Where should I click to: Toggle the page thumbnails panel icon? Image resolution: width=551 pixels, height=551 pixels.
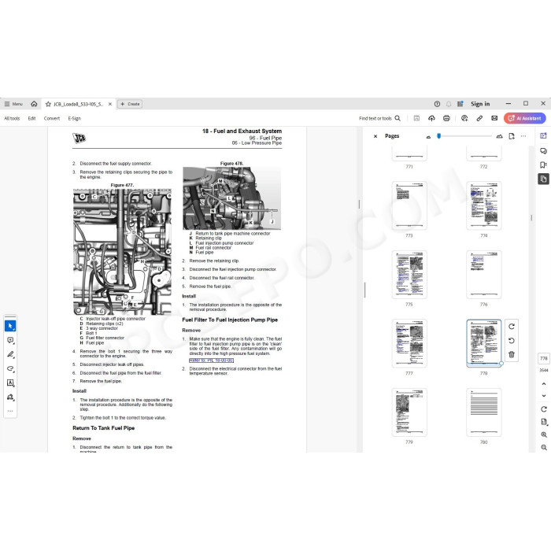tap(543, 179)
